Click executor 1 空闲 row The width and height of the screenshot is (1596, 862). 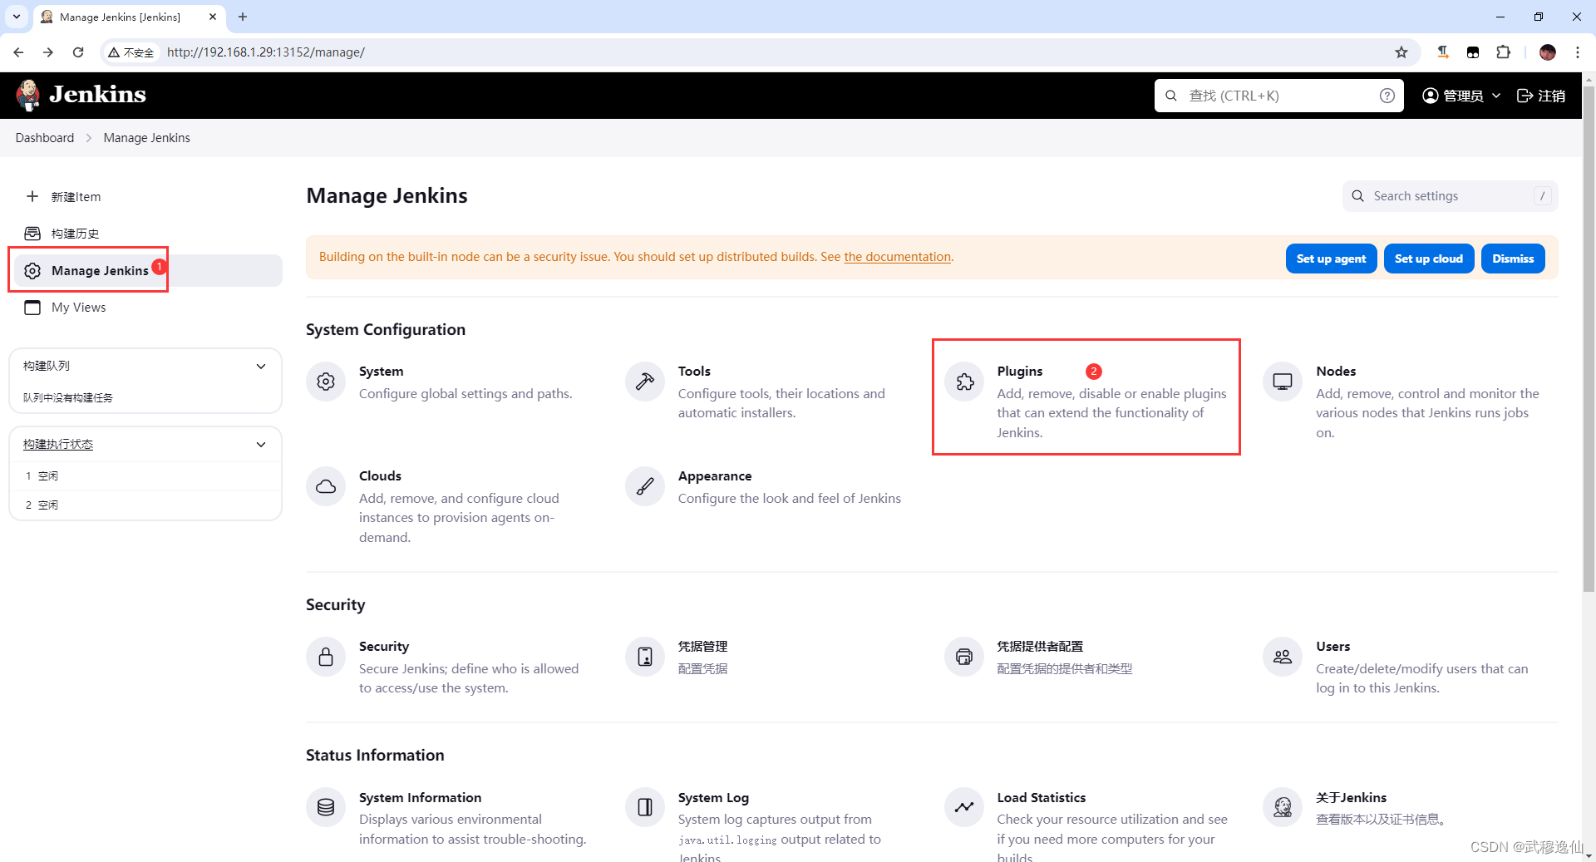coord(145,476)
